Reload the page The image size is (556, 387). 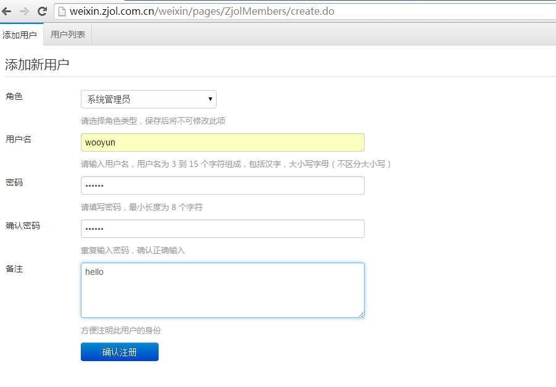point(42,11)
